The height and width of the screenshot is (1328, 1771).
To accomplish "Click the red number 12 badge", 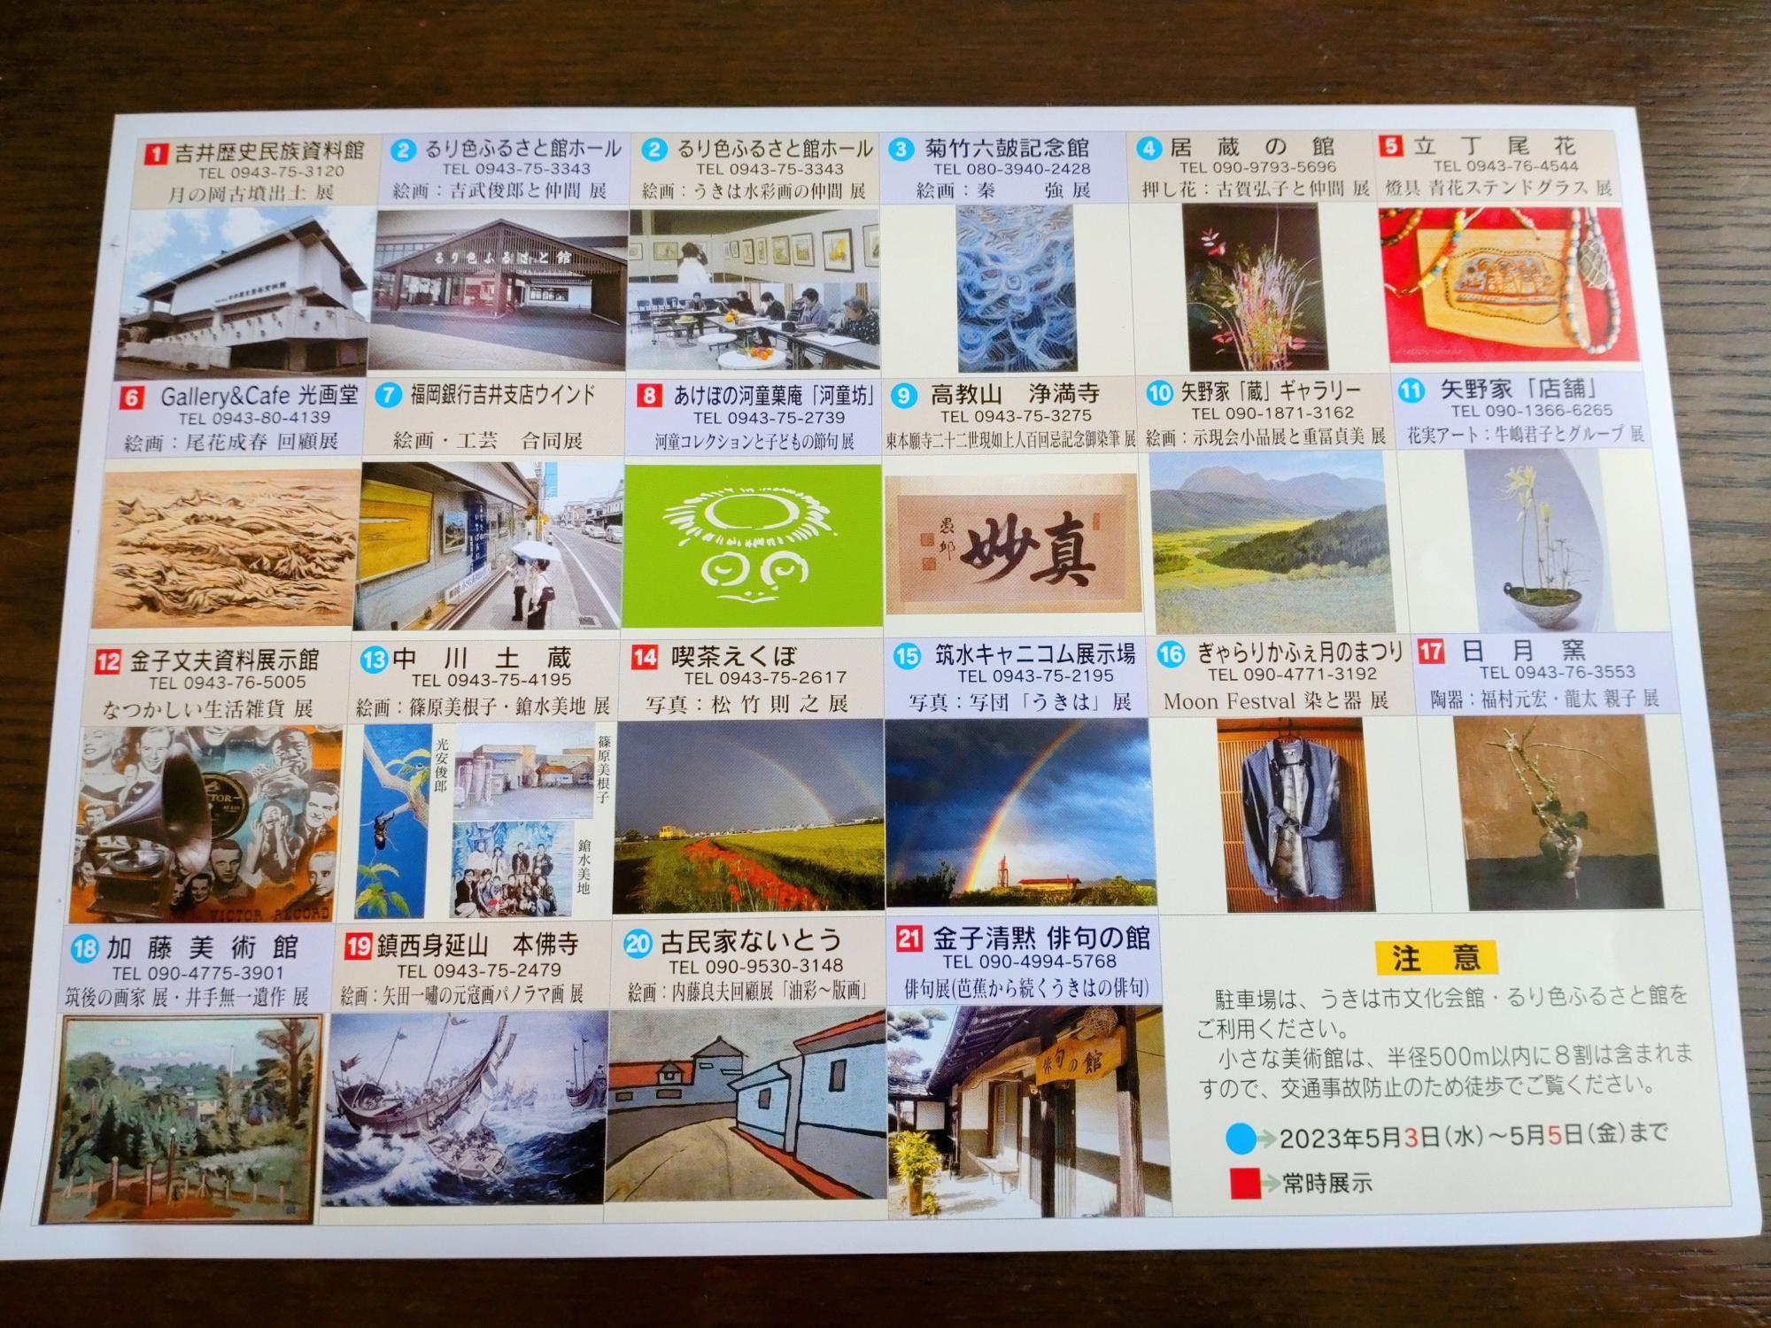I will pyautogui.click(x=107, y=662).
